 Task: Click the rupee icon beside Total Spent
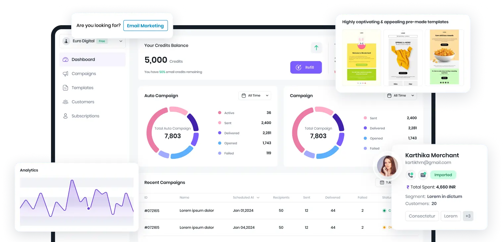[x=408, y=187]
